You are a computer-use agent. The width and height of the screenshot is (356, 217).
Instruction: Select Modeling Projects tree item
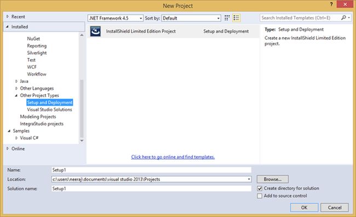pyautogui.click(x=38, y=117)
